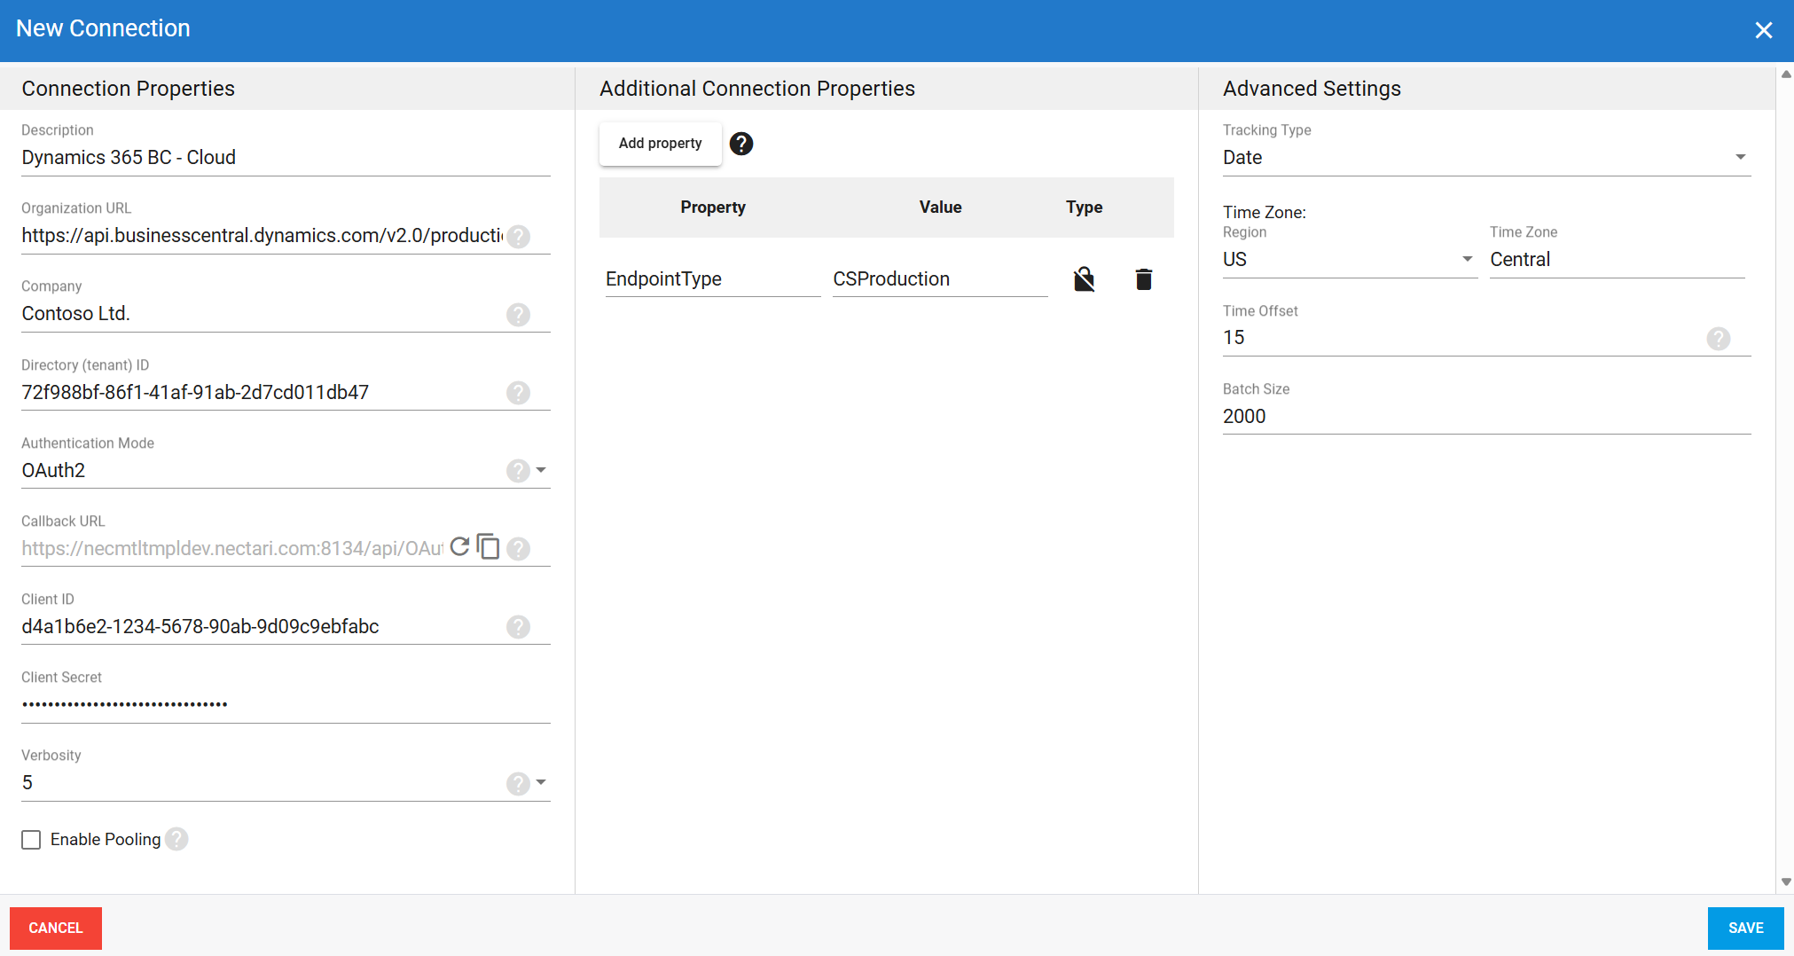Screen dimensions: 1794x956
Task: Click the scrollbar down arrow
Action: click(1786, 882)
